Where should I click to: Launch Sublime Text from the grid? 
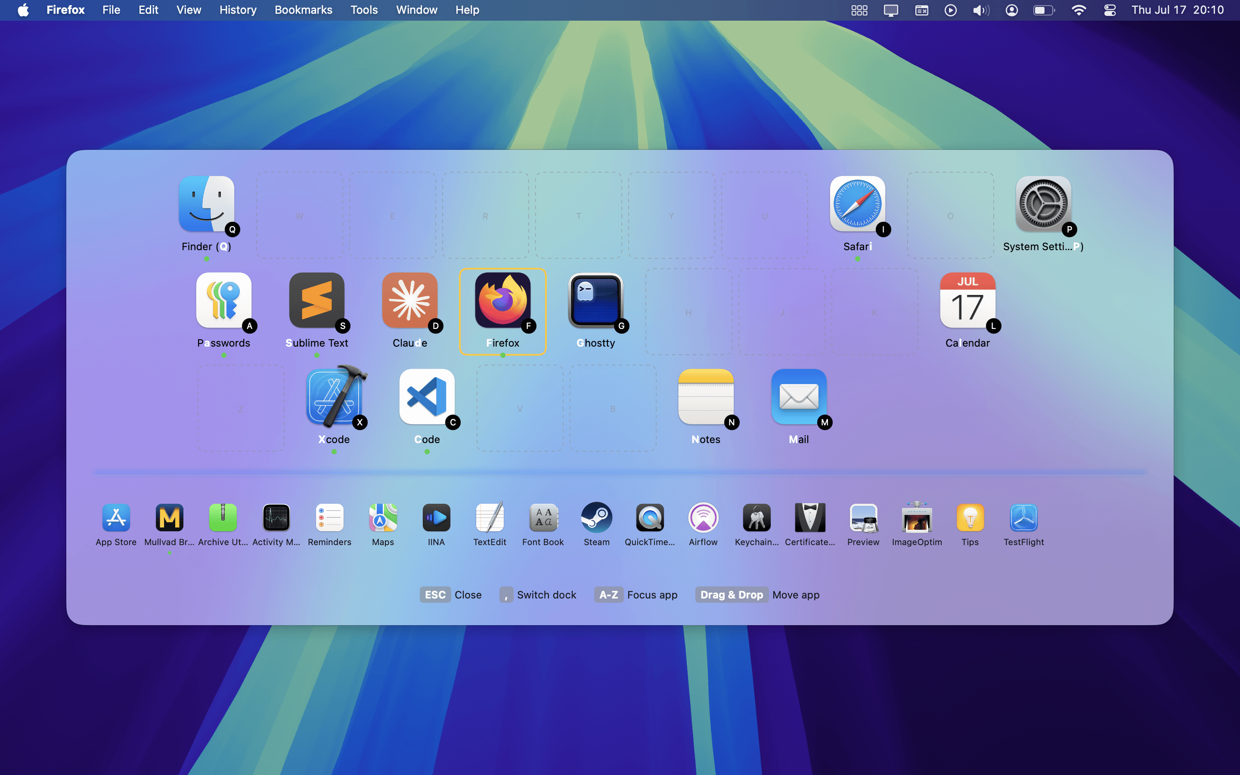(316, 301)
